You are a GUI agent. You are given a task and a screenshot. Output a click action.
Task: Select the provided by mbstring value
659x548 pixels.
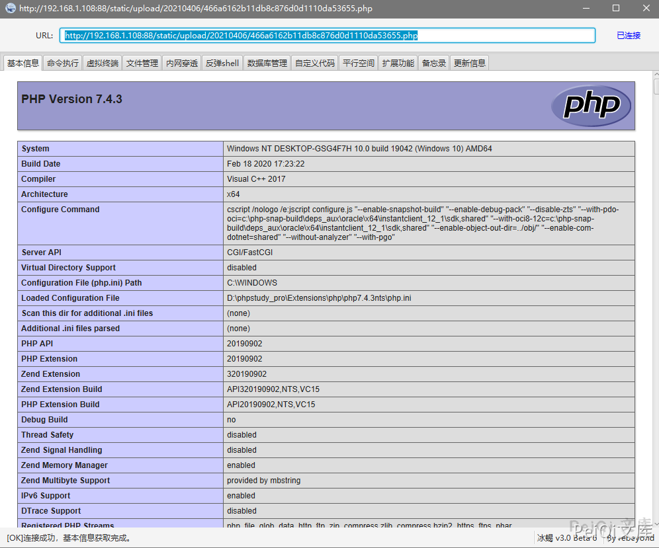(263, 481)
